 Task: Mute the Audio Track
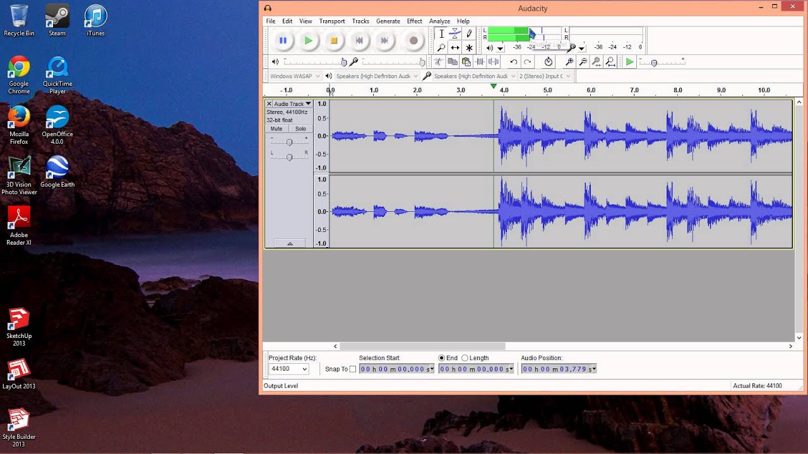[276, 129]
